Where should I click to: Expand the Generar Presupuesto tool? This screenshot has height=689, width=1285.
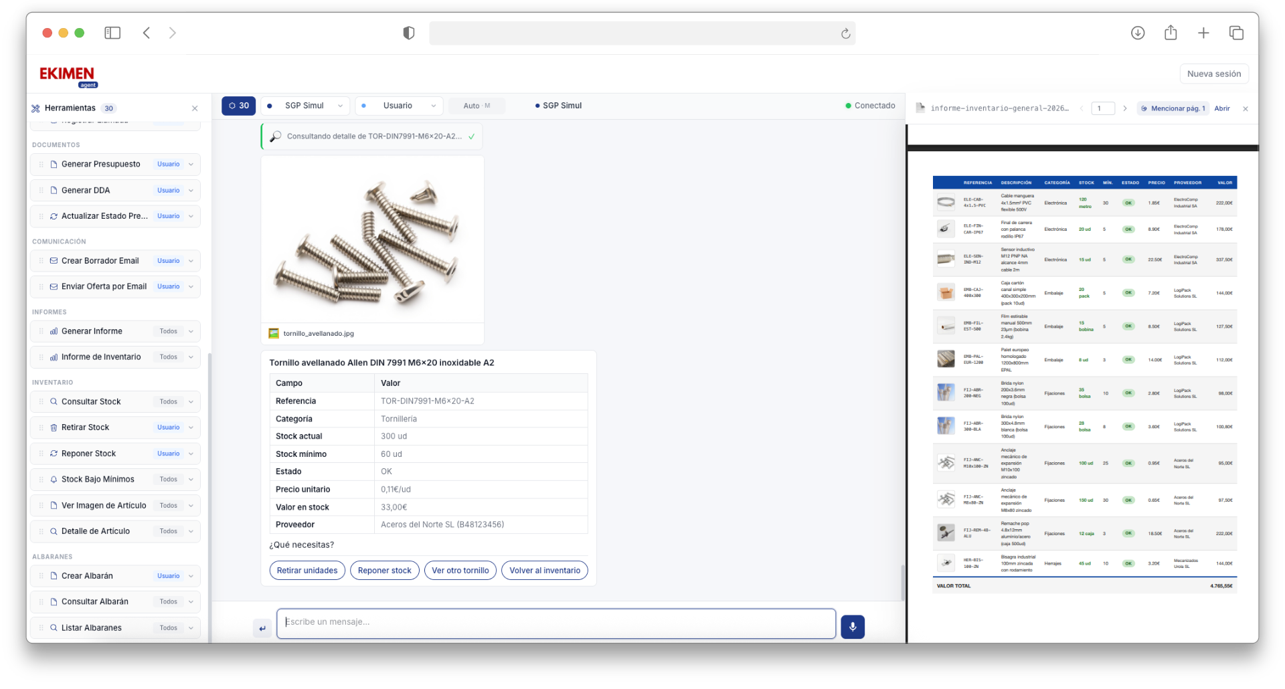[191, 165]
